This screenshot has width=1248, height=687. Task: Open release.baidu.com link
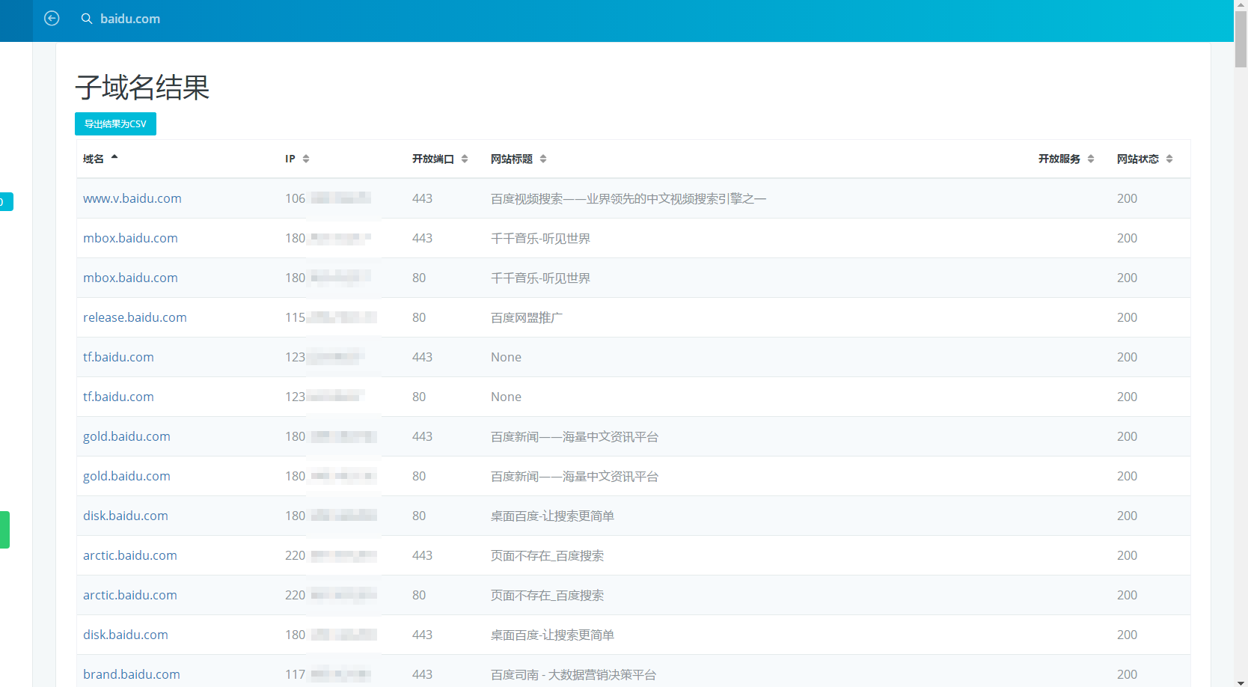point(135,317)
